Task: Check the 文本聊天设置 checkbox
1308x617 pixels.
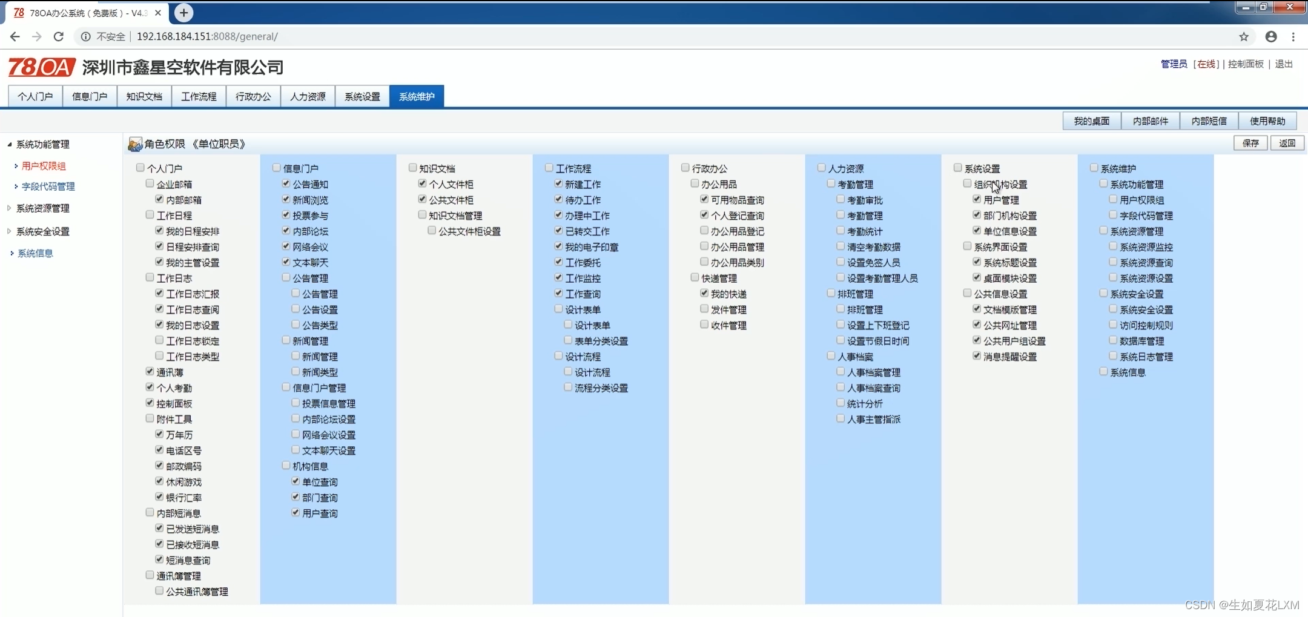Action: (x=296, y=450)
